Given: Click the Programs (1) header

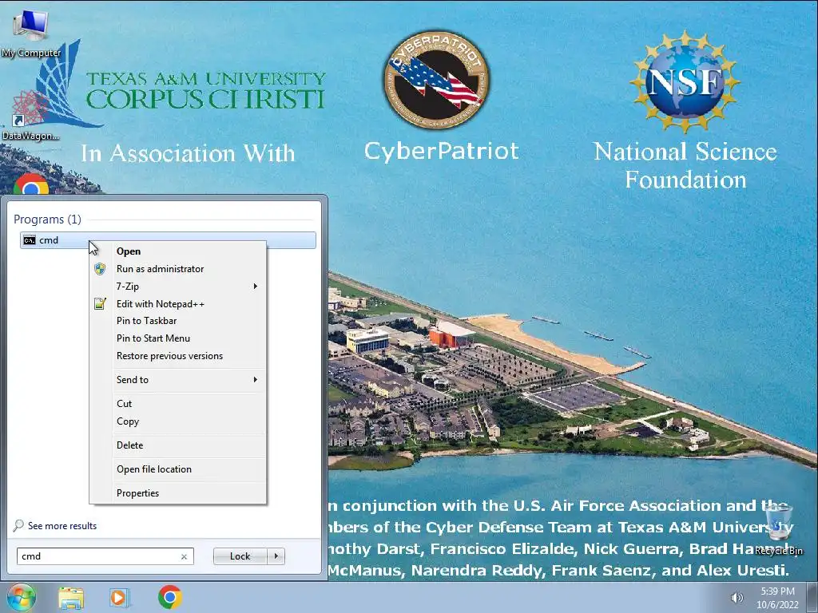Looking at the screenshot, I should pyautogui.click(x=47, y=219).
